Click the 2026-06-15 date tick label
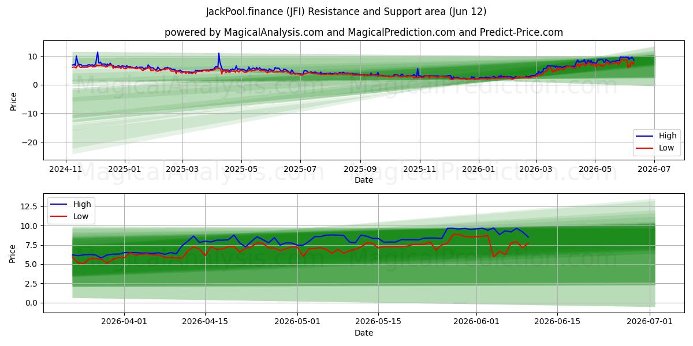 558,322
